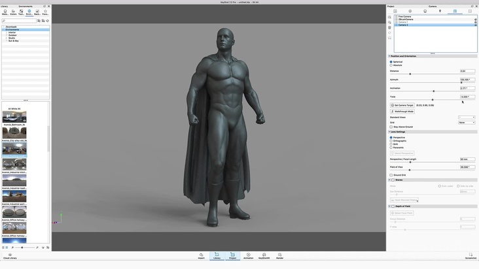Collapse Position and Orientation section
The width and height of the screenshot is (479, 269).
coord(389,56)
